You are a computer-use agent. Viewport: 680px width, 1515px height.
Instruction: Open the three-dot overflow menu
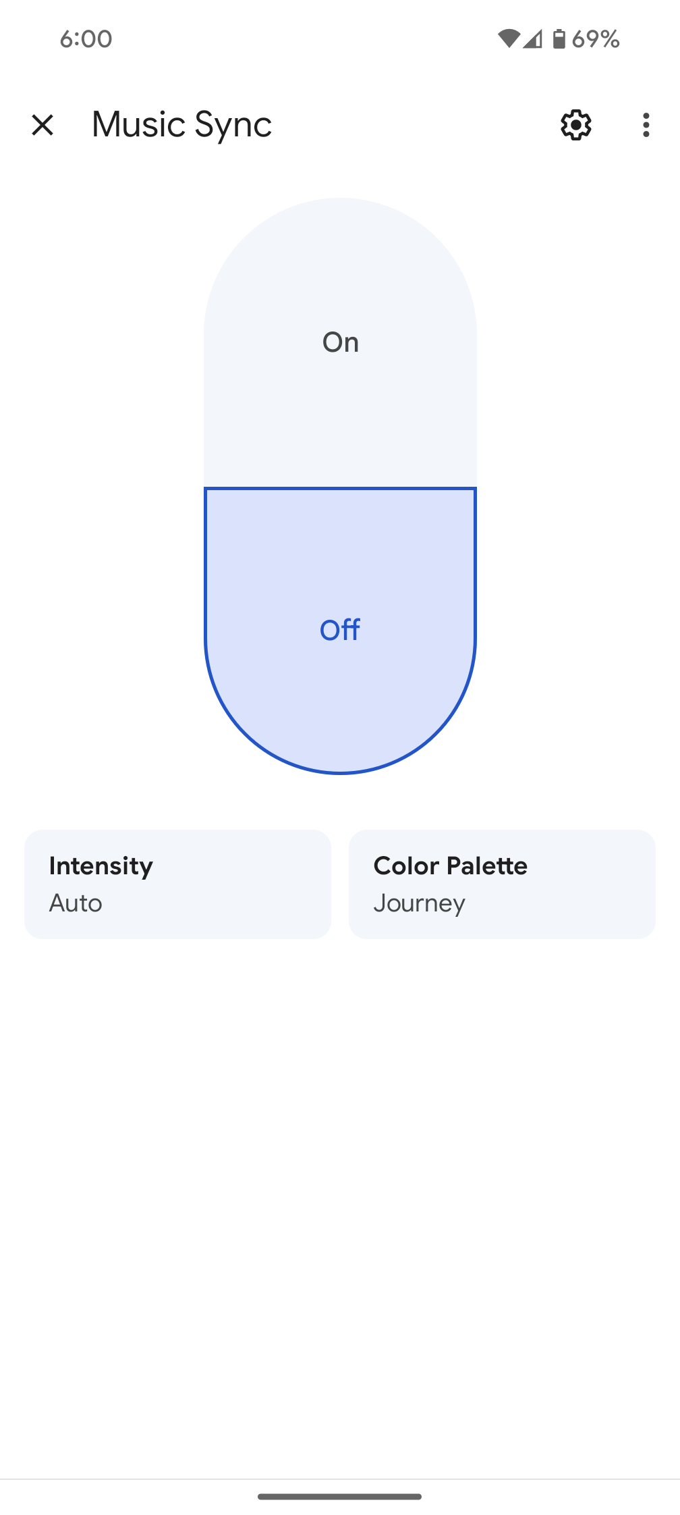coord(646,125)
